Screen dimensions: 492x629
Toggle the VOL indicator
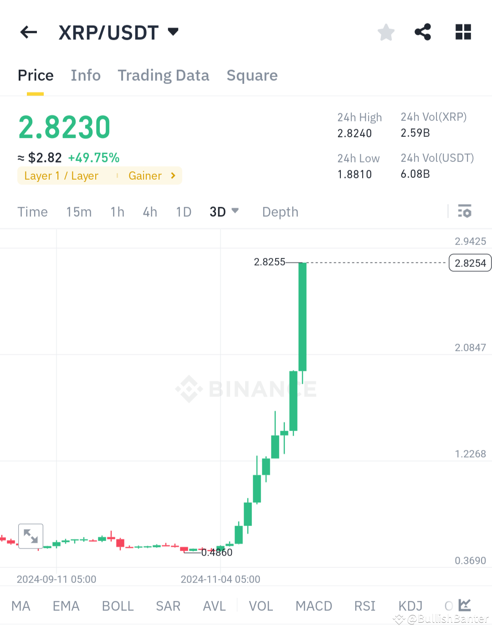[261, 605]
